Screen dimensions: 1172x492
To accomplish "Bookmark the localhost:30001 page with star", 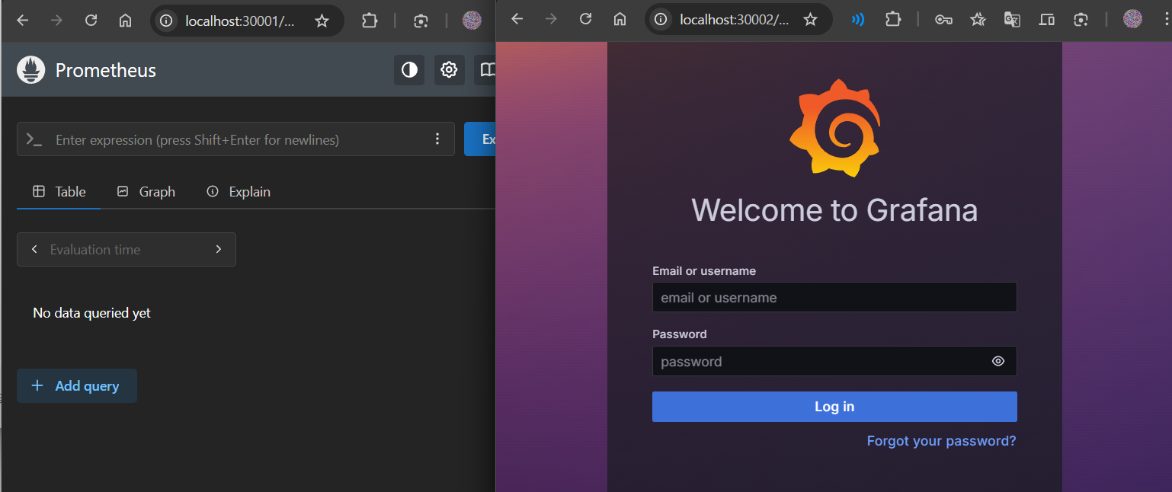I will tap(322, 21).
